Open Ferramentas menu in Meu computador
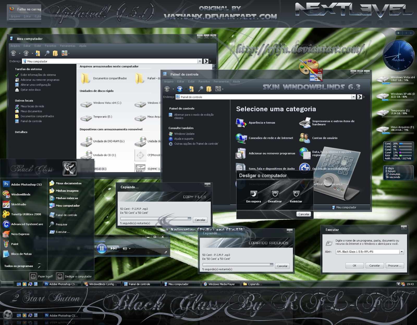This screenshot has height=325, width=417. [x=68, y=46]
